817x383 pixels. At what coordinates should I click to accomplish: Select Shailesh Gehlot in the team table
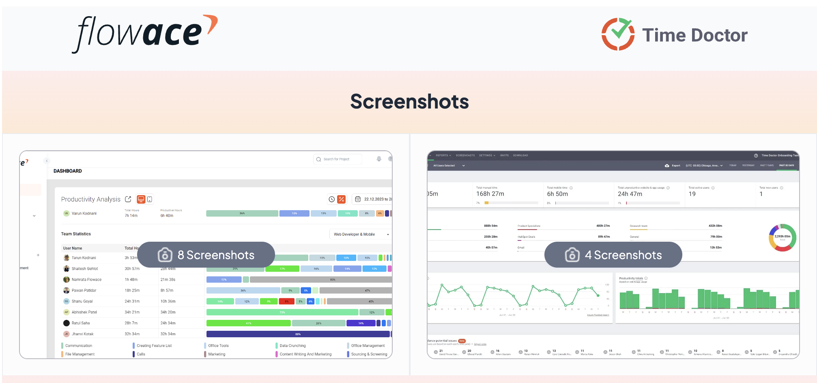pos(85,268)
